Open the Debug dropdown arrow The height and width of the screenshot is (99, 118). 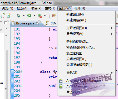[x=24, y=15]
